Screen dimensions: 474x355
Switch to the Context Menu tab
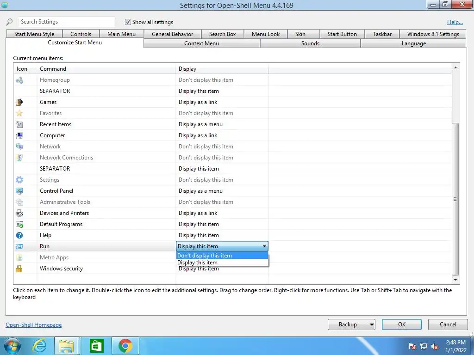[202, 43]
